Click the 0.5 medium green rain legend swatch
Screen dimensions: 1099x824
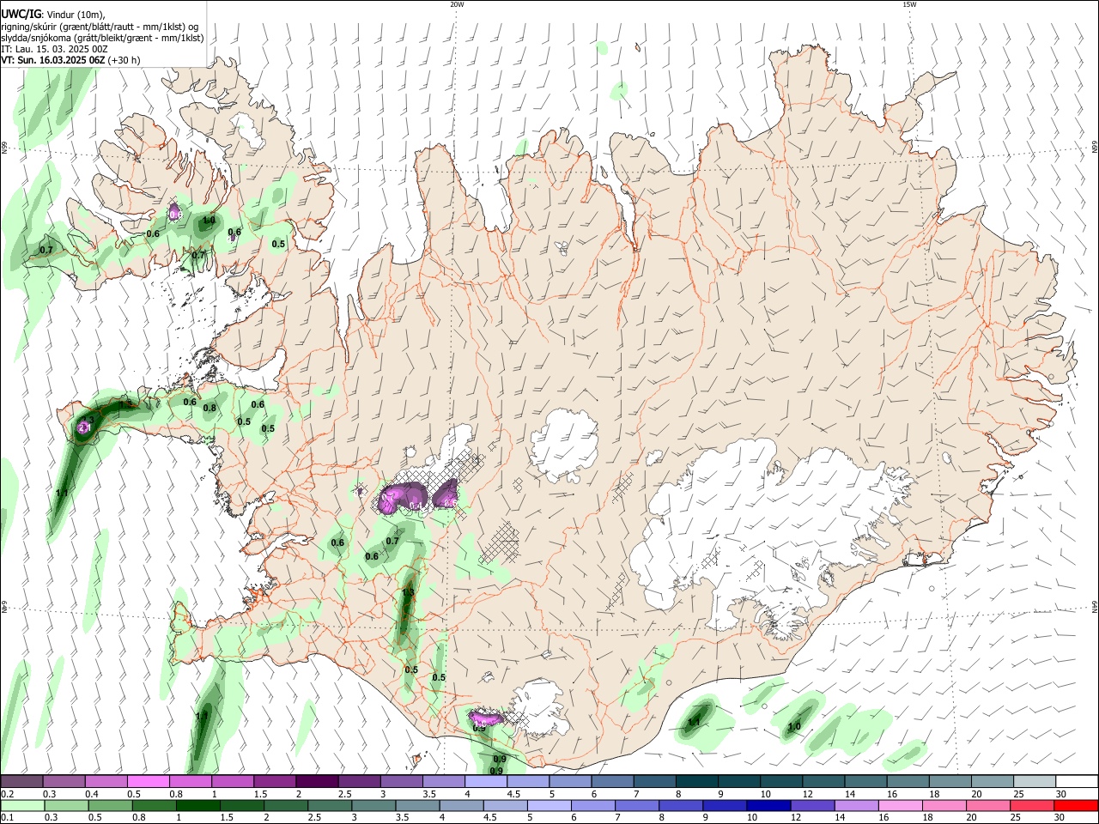[x=111, y=805]
